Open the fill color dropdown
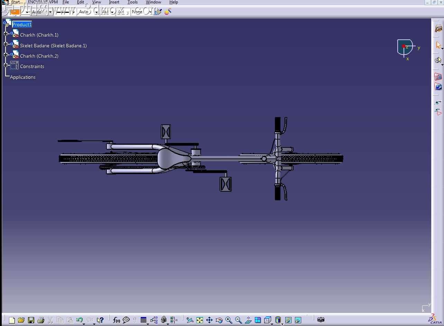 [26, 12]
